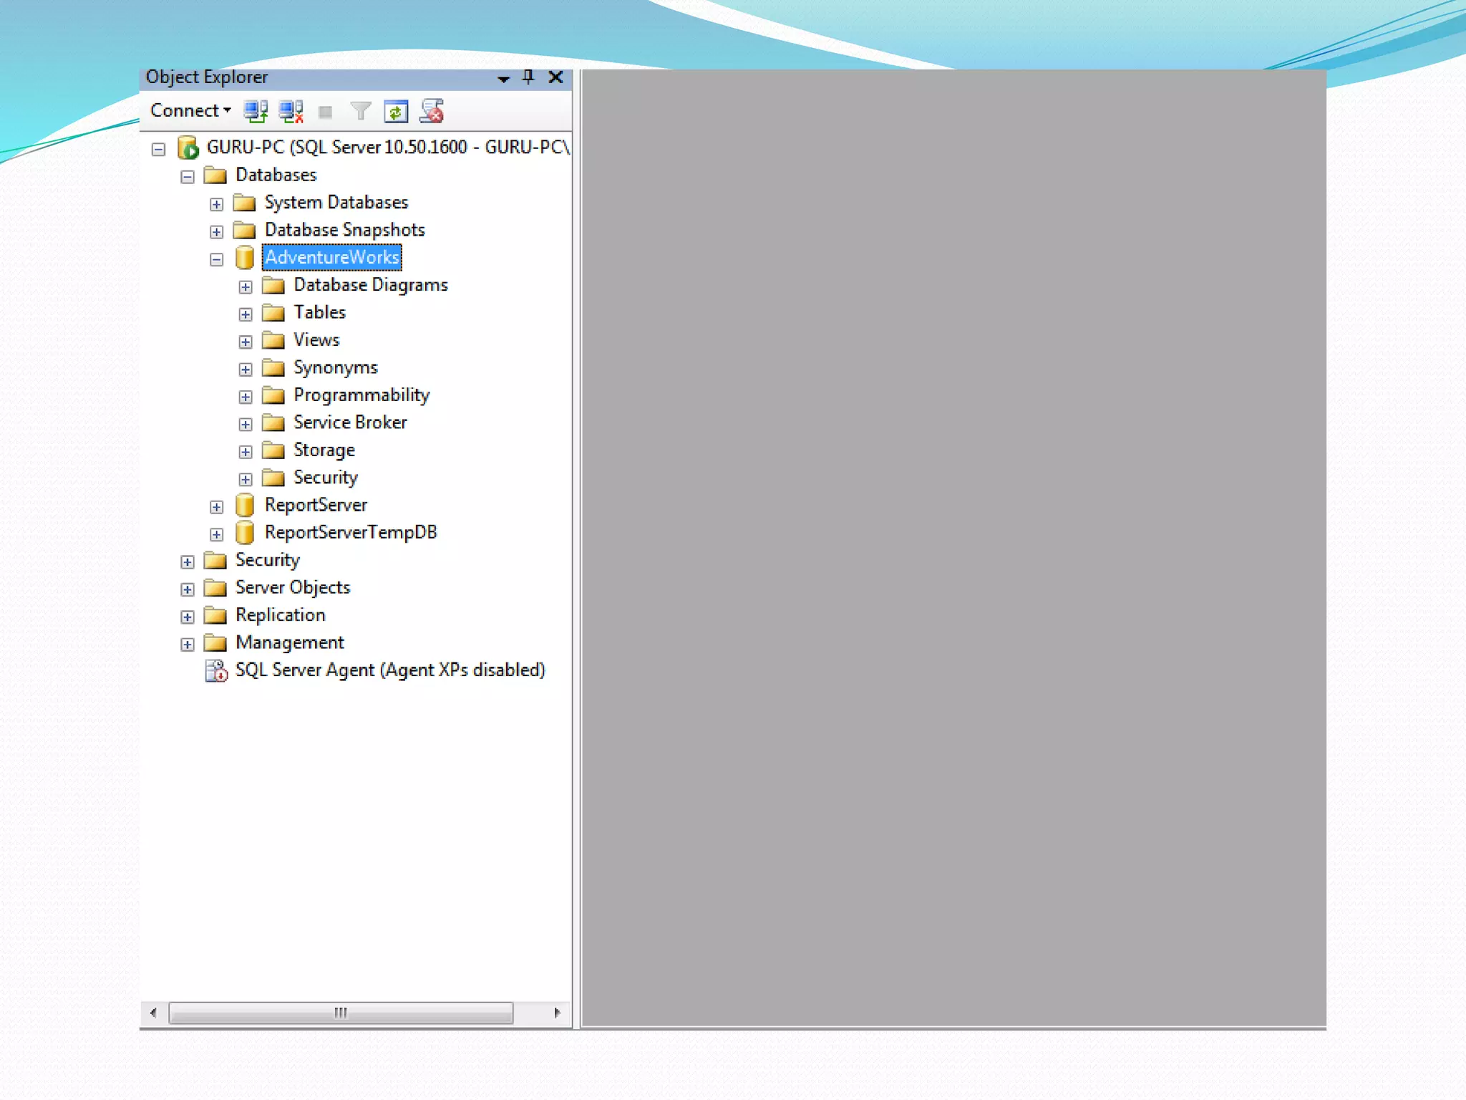1466x1100 pixels.
Task: Click the horizontal scrollbar right arrow
Action: pyautogui.click(x=557, y=1013)
